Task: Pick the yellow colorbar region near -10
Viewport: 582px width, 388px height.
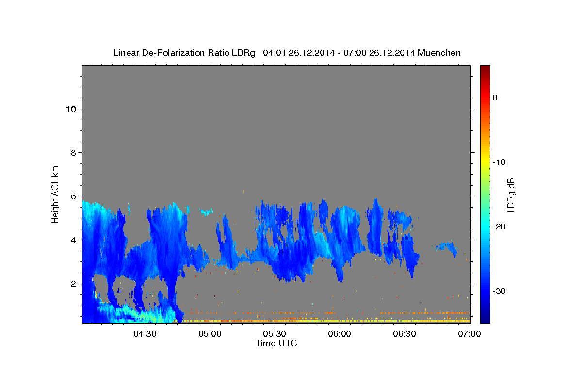Action: pos(485,162)
